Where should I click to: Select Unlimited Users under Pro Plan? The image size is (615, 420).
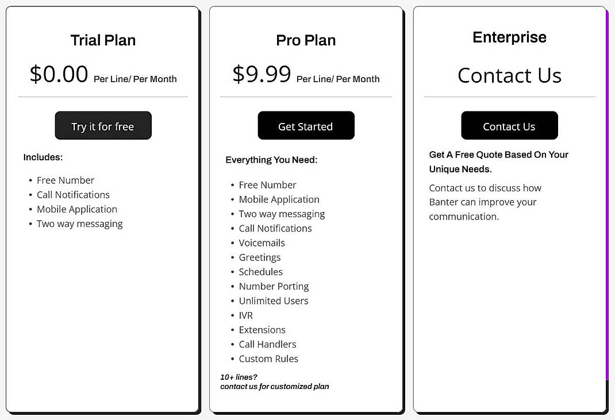coord(274,300)
